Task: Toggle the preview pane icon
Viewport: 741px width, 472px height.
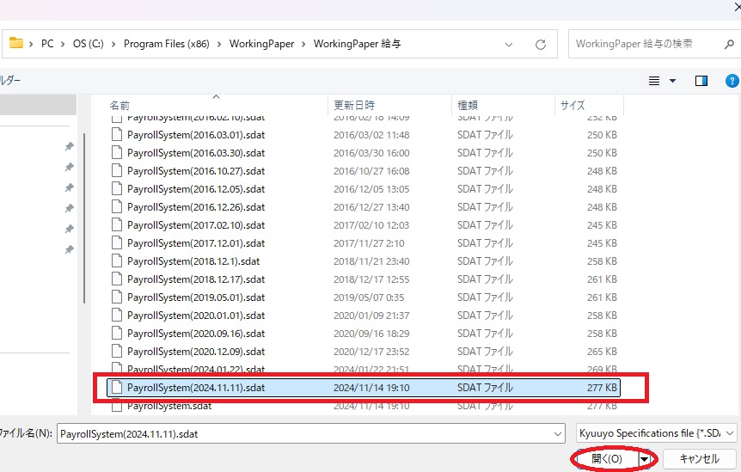Action: pos(701,81)
